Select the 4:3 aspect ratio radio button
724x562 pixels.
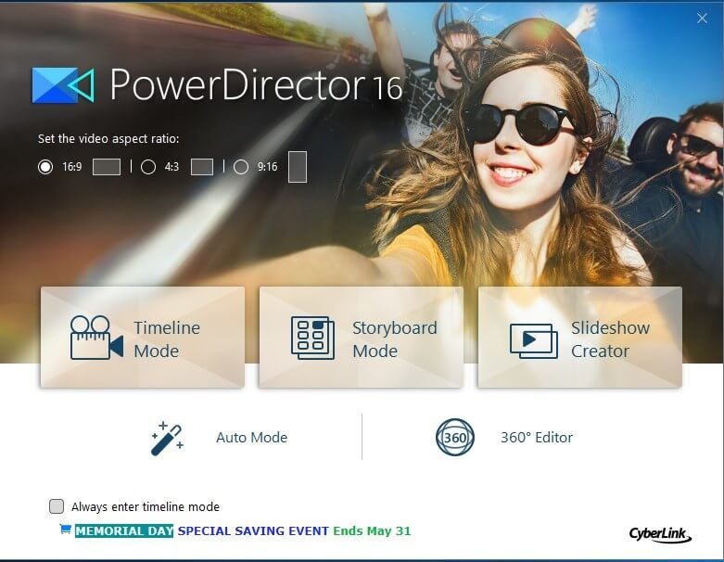tap(147, 167)
